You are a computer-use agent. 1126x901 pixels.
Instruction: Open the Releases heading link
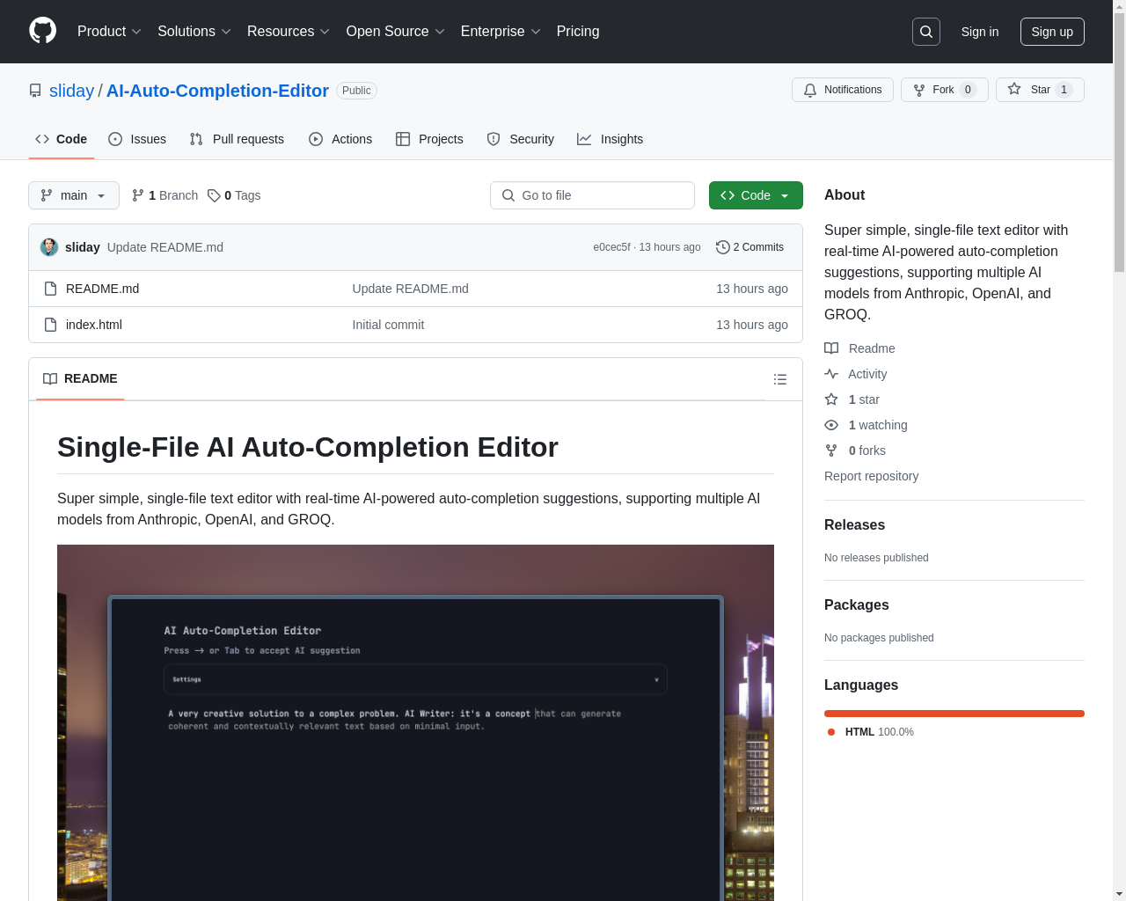click(854, 524)
